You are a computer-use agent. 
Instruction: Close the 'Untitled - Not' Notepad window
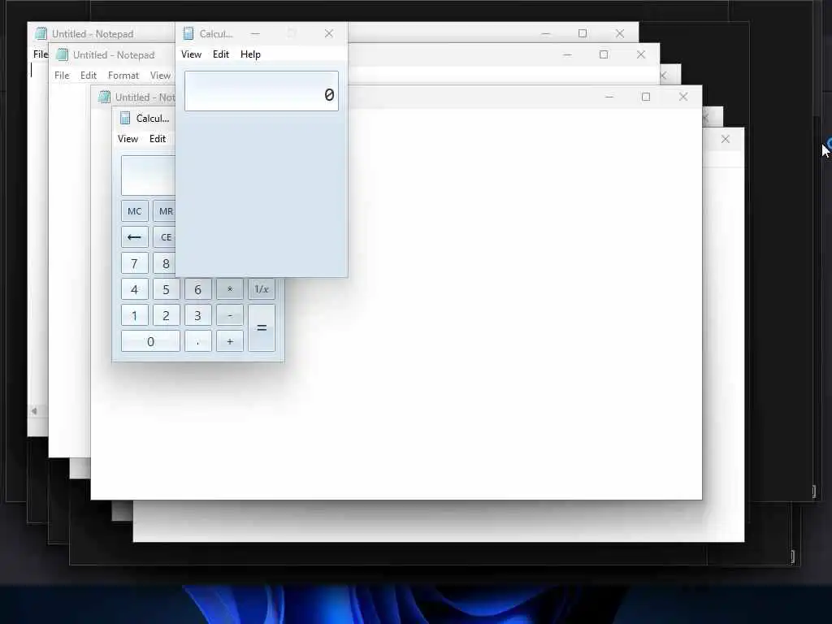[x=683, y=97]
